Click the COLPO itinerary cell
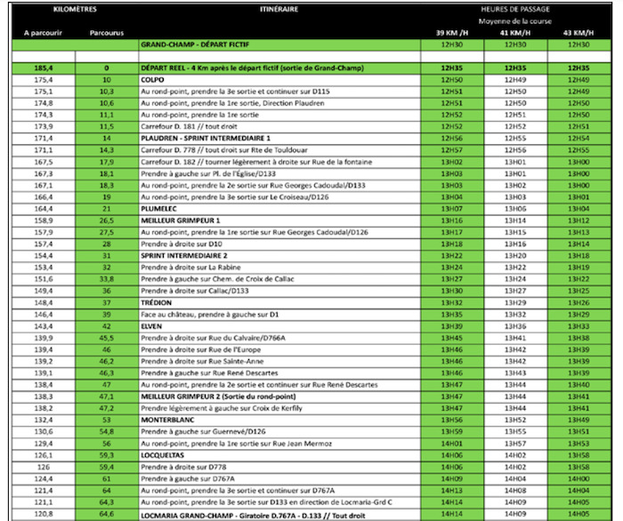 point(279,80)
